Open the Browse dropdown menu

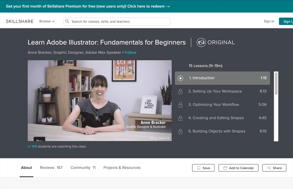pos(47,21)
